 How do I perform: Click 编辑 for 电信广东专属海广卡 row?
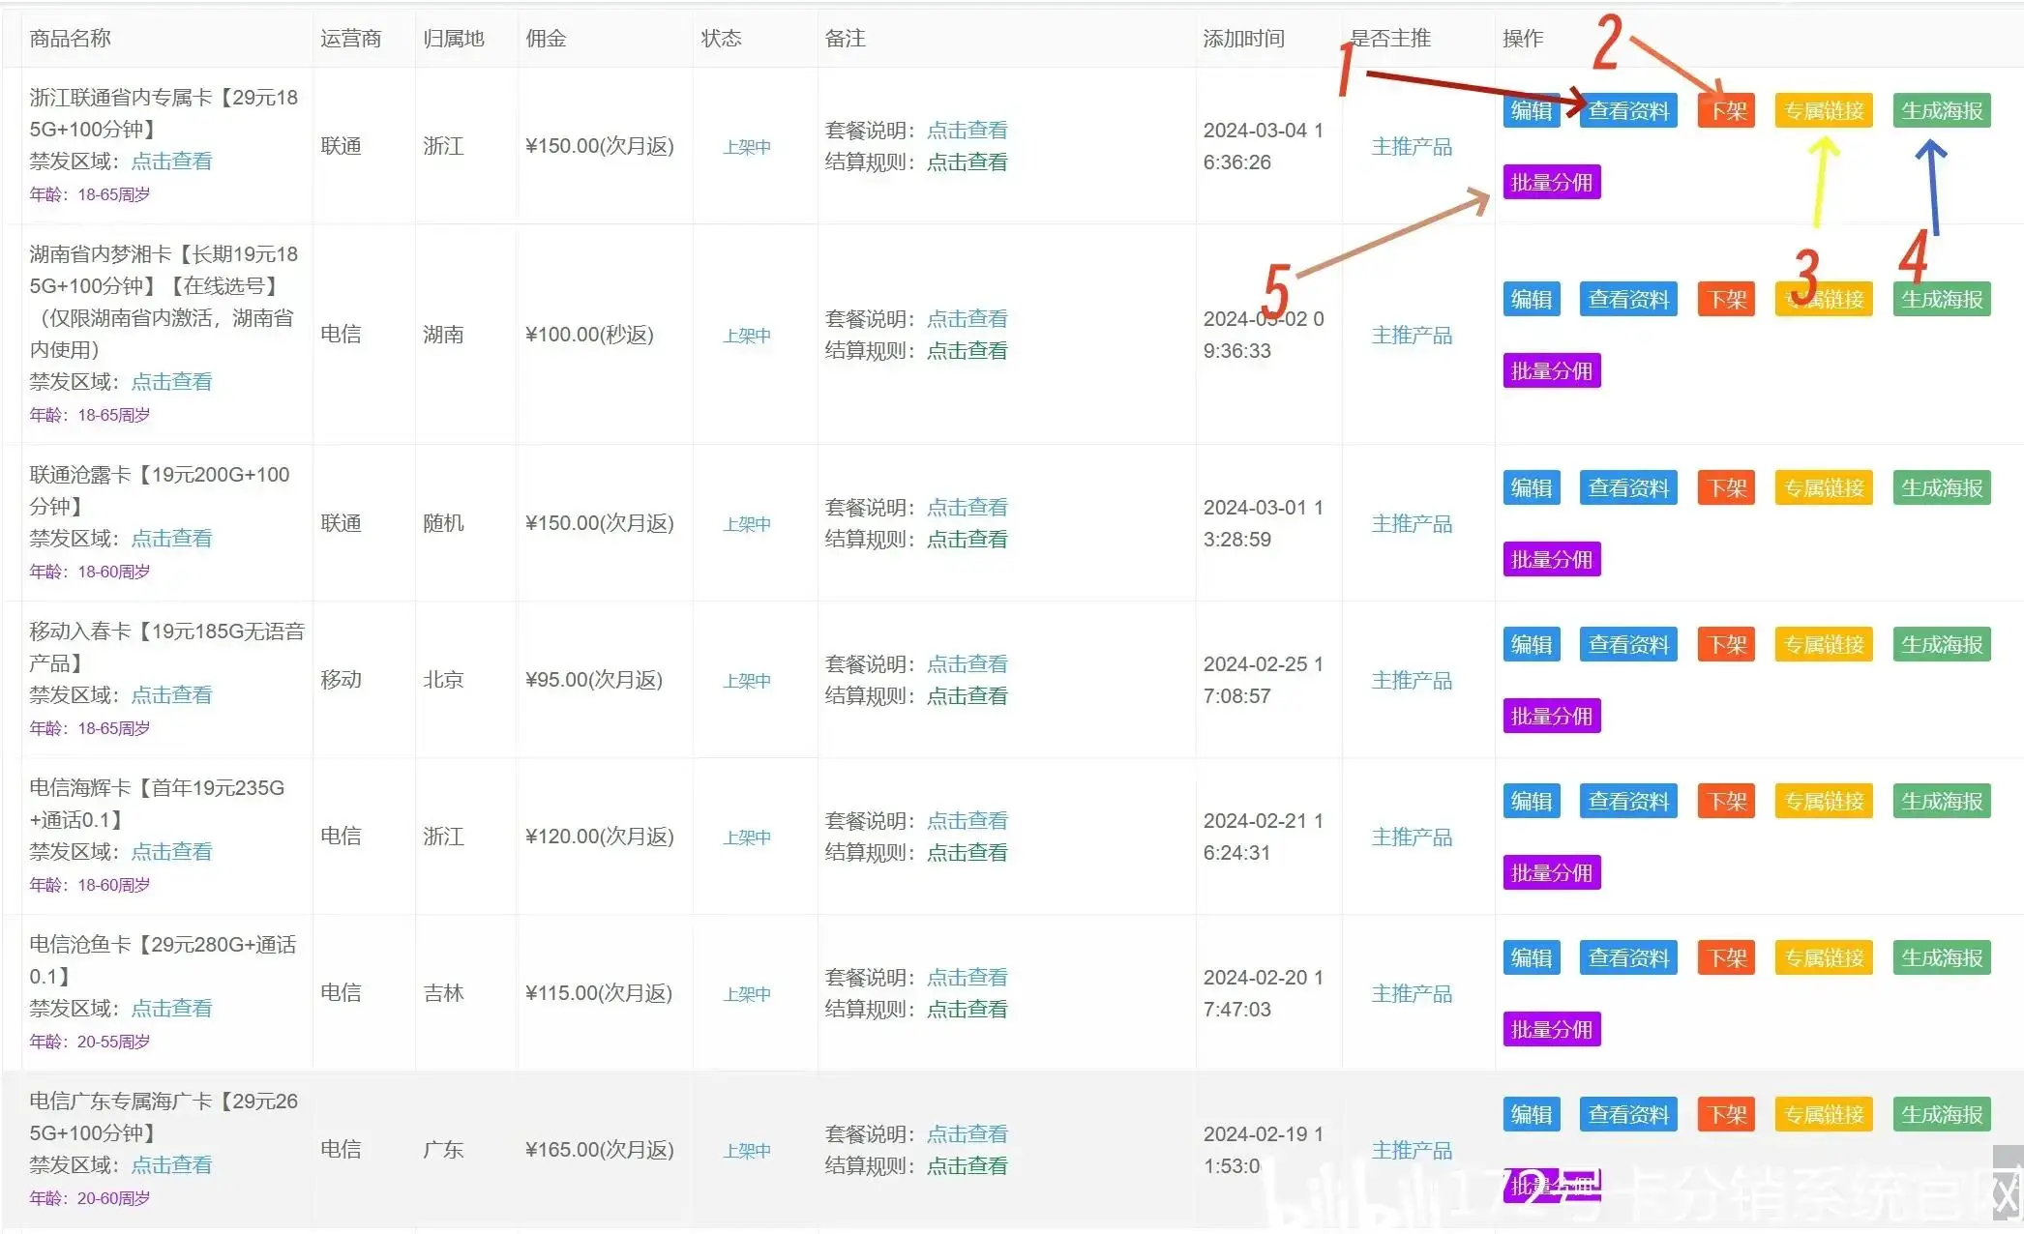coord(1532,1115)
